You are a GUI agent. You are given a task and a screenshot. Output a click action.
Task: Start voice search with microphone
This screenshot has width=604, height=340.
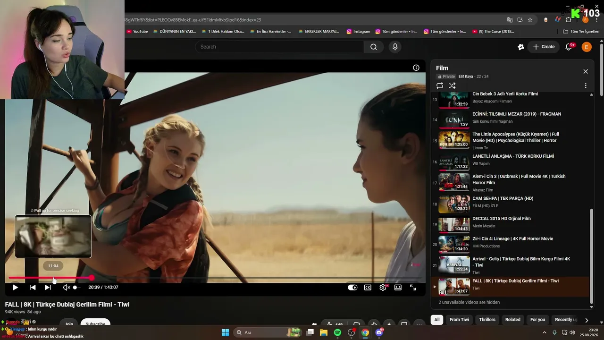coord(395,47)
